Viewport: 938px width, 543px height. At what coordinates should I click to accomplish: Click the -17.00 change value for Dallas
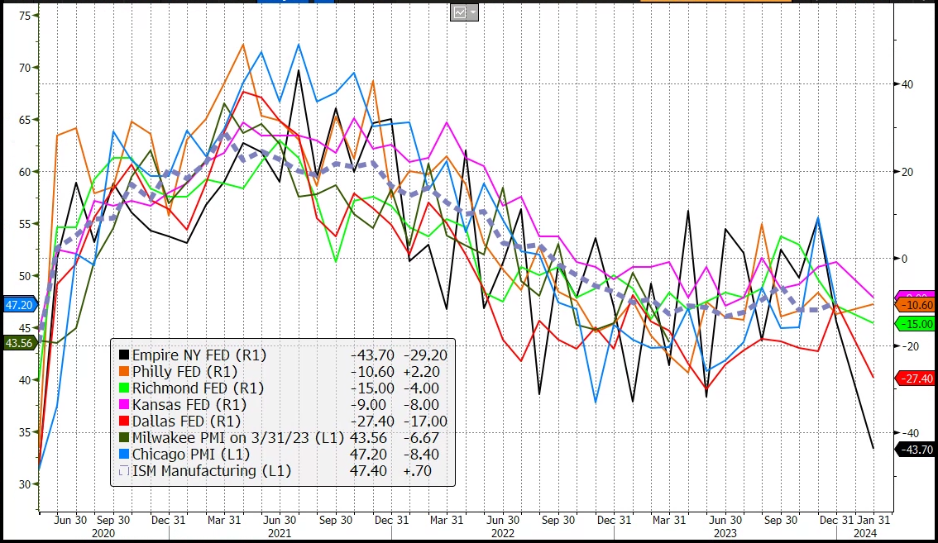[425, 421]
